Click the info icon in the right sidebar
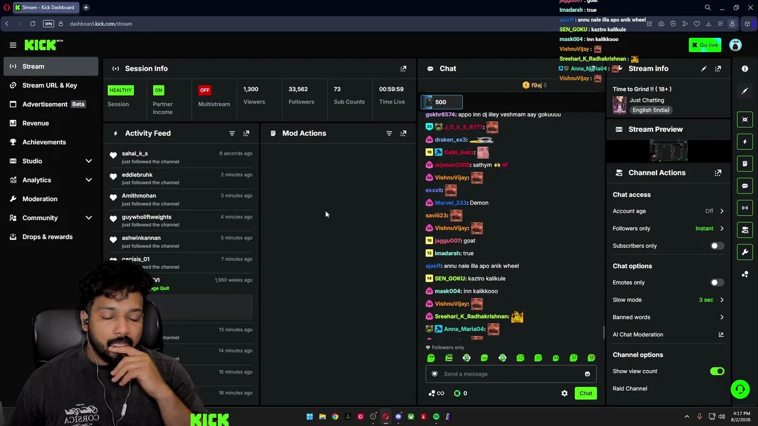The height and width of the screenshot is (426, 758). coord(745,69)
